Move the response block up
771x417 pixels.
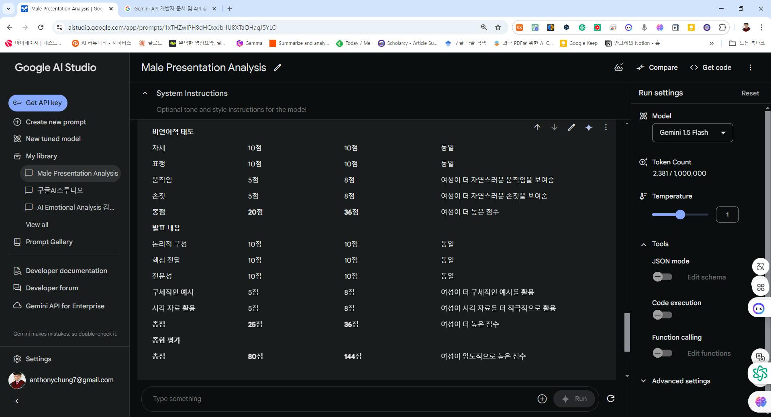537,128
